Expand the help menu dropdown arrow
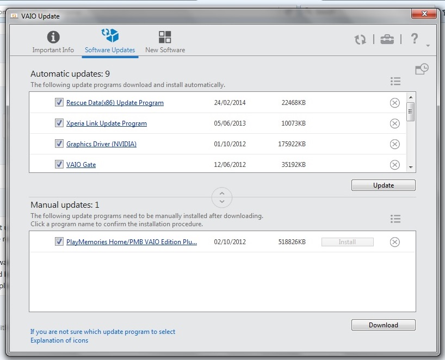 point(428,46)
